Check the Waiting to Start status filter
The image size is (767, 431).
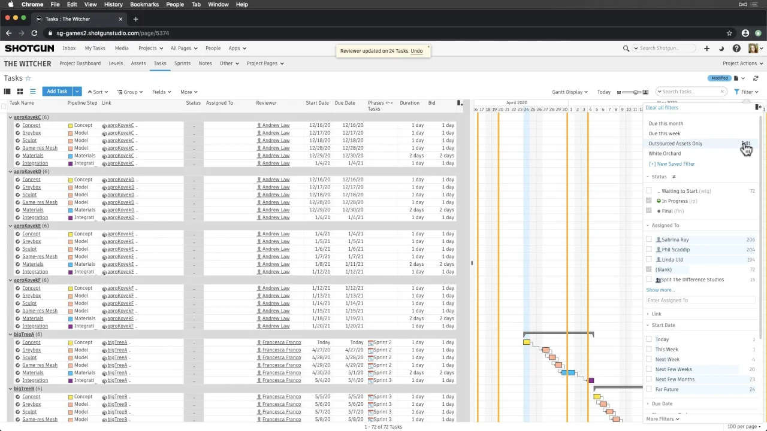coord(649,191)
